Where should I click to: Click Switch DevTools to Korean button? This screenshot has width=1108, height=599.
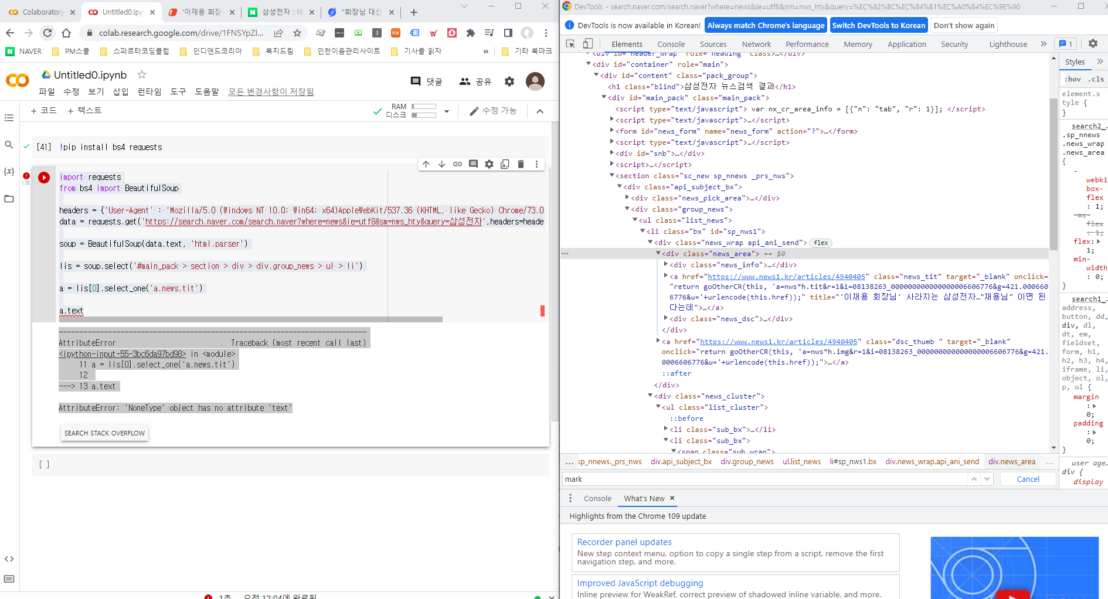click(x=878, y=25)
